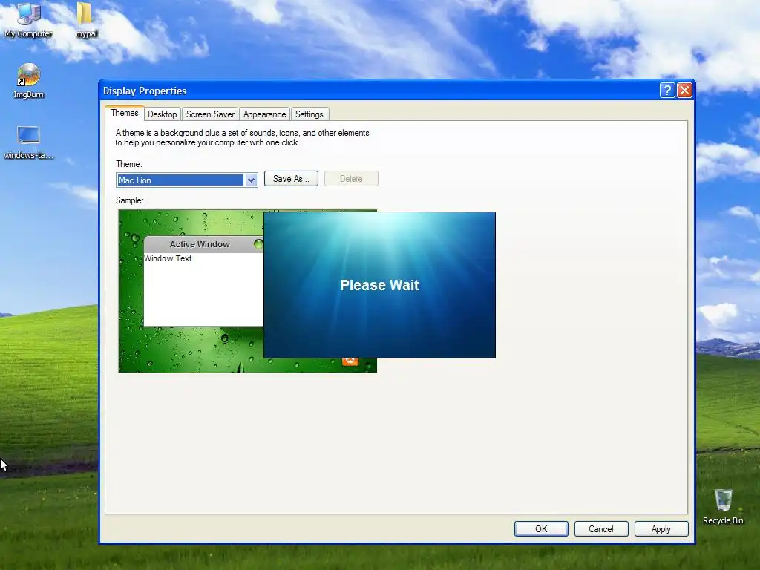
Task: Open the Appearance tab
Action: tap(264, 114)
